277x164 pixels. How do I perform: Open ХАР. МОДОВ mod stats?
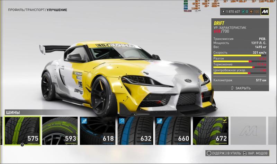pyautogui.click(x=256, y=153)
